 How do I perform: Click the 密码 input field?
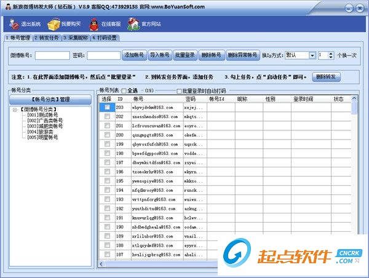coord(104,55)
